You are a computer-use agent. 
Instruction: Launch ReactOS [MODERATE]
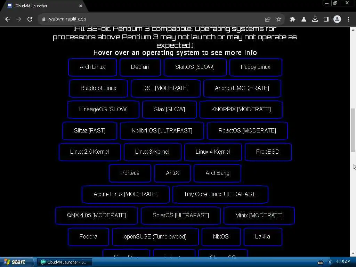247,131
